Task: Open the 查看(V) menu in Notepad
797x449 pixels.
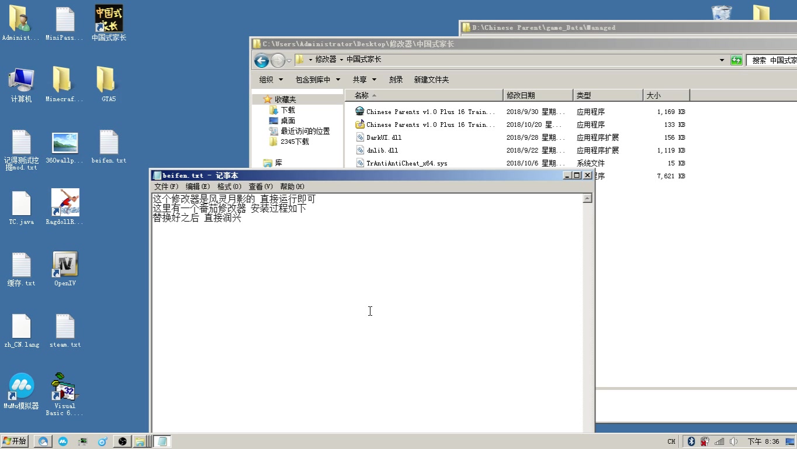Action: point(261,186)
